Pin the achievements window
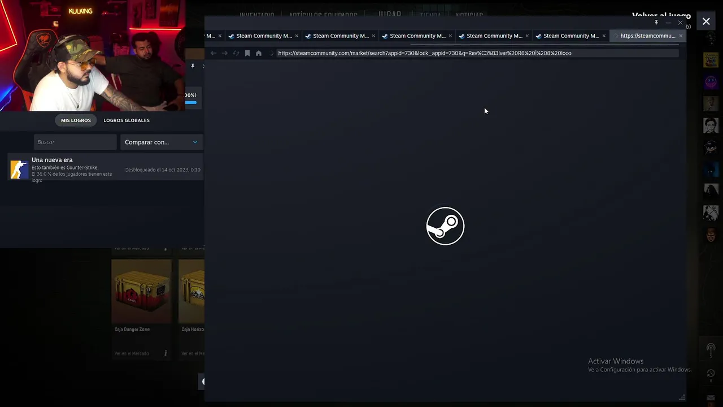Image resolution: width=723 pixels, height=407 pixels. [x=193, y=66]
